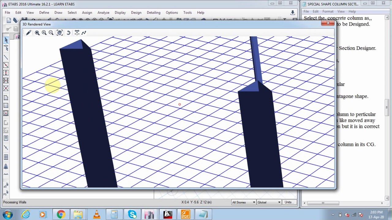Open the Format menu in the WordPad window

(328, 11)
